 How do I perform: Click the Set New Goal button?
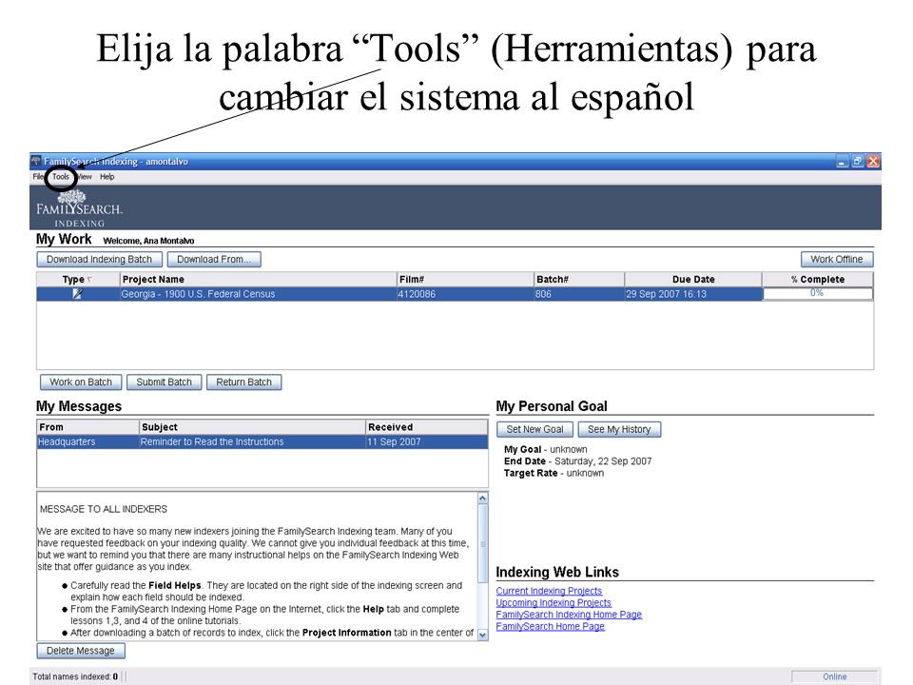pos(535,429)
